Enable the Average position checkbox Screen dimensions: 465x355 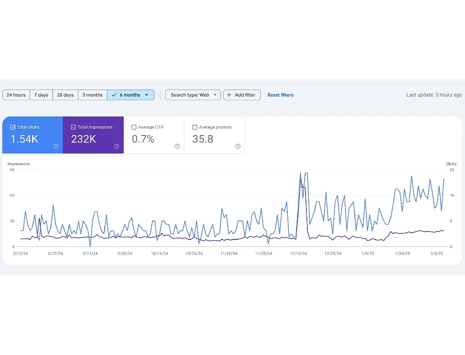point(195,127)
